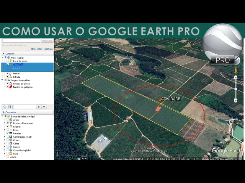Click the Meus lugares globe icon

pos(9,58)
